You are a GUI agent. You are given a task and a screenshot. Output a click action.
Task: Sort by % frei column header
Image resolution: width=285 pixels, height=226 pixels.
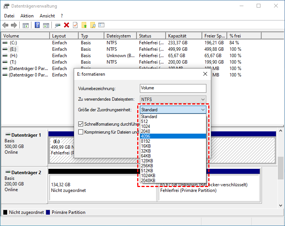point(244,36)
